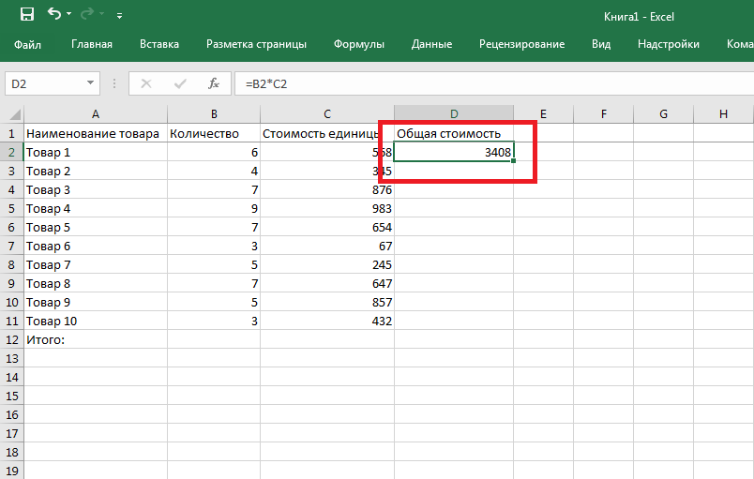Click the Enter checkmark icon in formula bar
Image resolution: width=754 pixels, height=479 pixels.
179,83
